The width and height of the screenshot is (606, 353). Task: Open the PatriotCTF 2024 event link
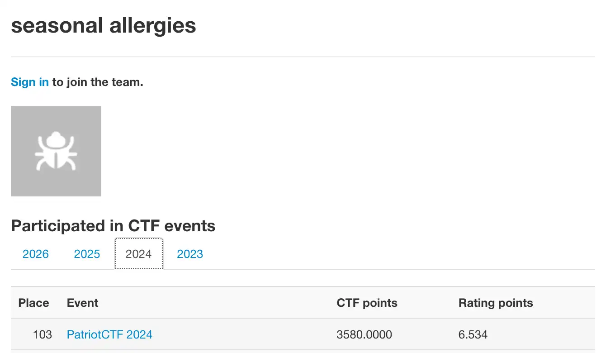[109, 334]
